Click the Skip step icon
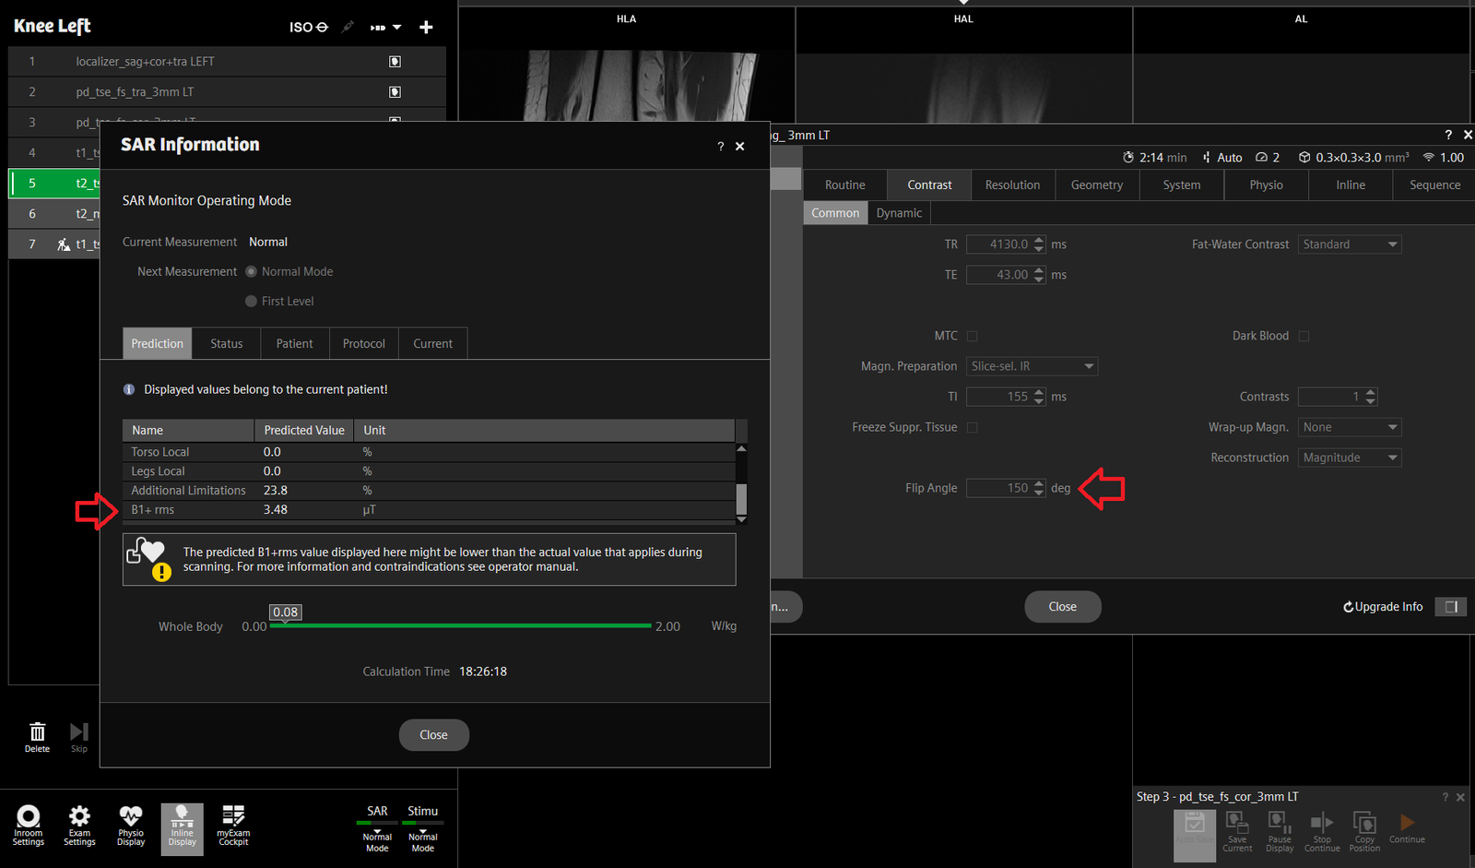The image size is (1475, 868). click(79, 733)
